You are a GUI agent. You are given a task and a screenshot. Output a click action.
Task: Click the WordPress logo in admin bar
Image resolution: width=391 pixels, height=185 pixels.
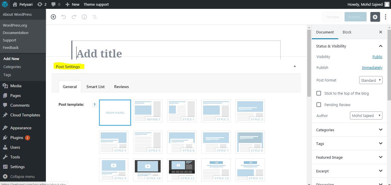click(5, 4)
